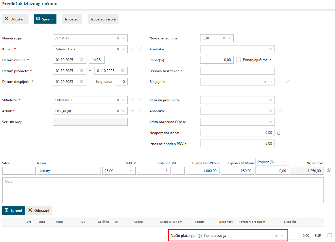Click the Naziv field with Usluga
Viewport: 335px width, 242px height.
69,171
